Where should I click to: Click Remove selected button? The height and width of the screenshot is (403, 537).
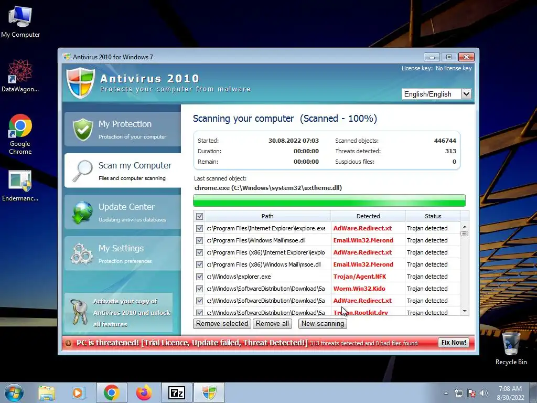pos(222,323)
